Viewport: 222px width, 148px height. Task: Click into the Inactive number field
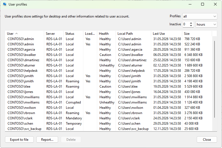pos(186,24)
